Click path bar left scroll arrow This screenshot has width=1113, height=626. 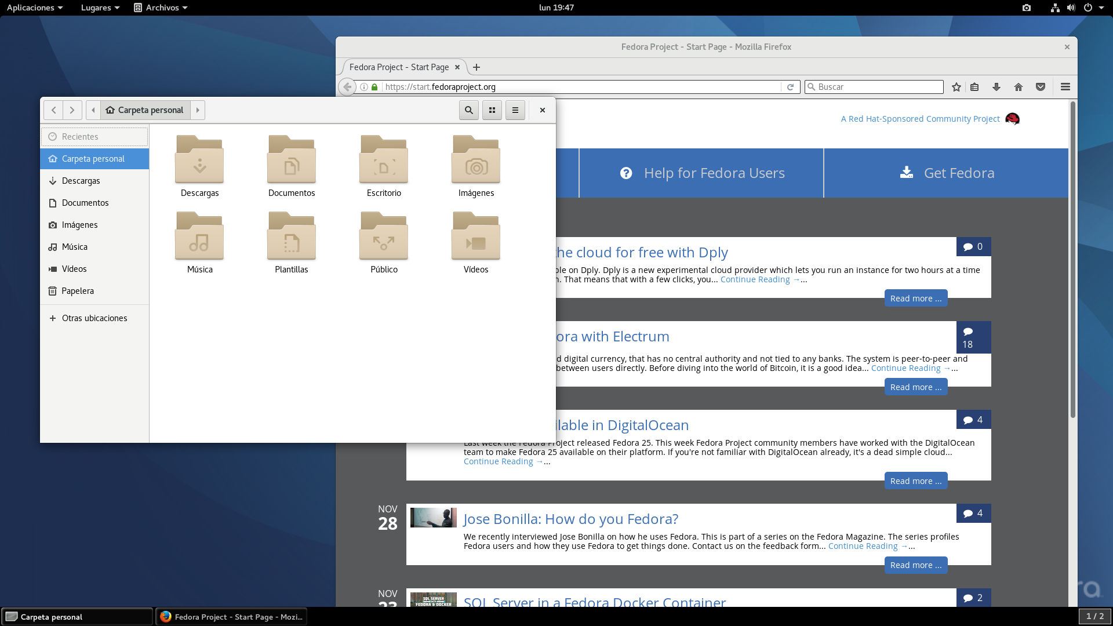93,110
